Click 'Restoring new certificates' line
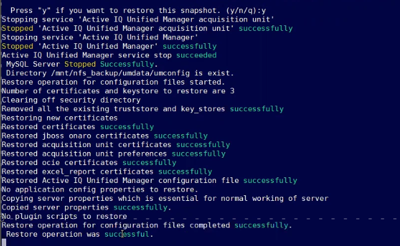The height and width of the screenshot is (246, 400). tap(60, 118)
